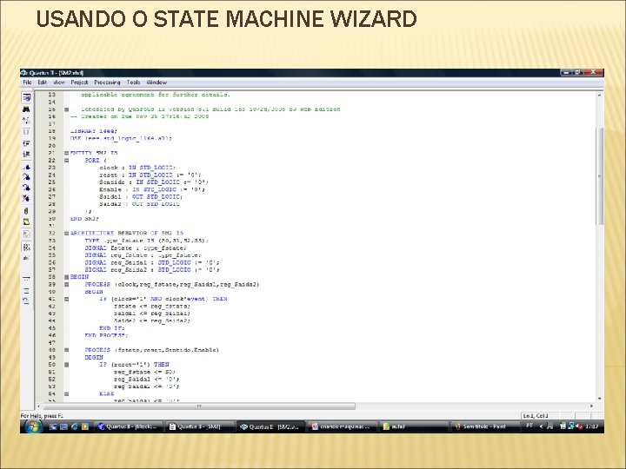This screenshot has height=469, width=626.
Task: Collapse the BEGIN block at line 38
Action: pos(67,277)
